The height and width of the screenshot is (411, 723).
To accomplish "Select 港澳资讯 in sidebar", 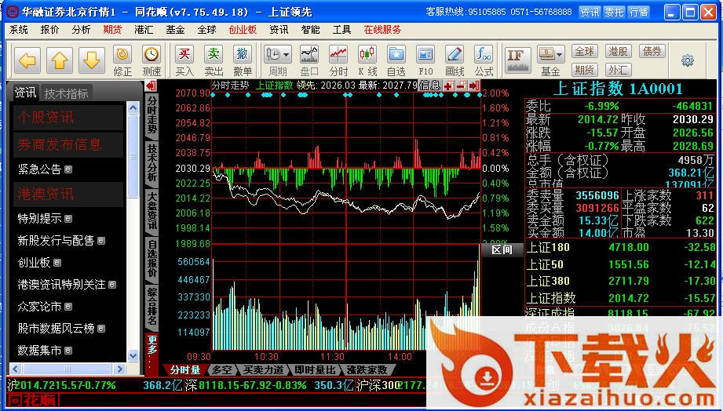I will coord(68,194).
